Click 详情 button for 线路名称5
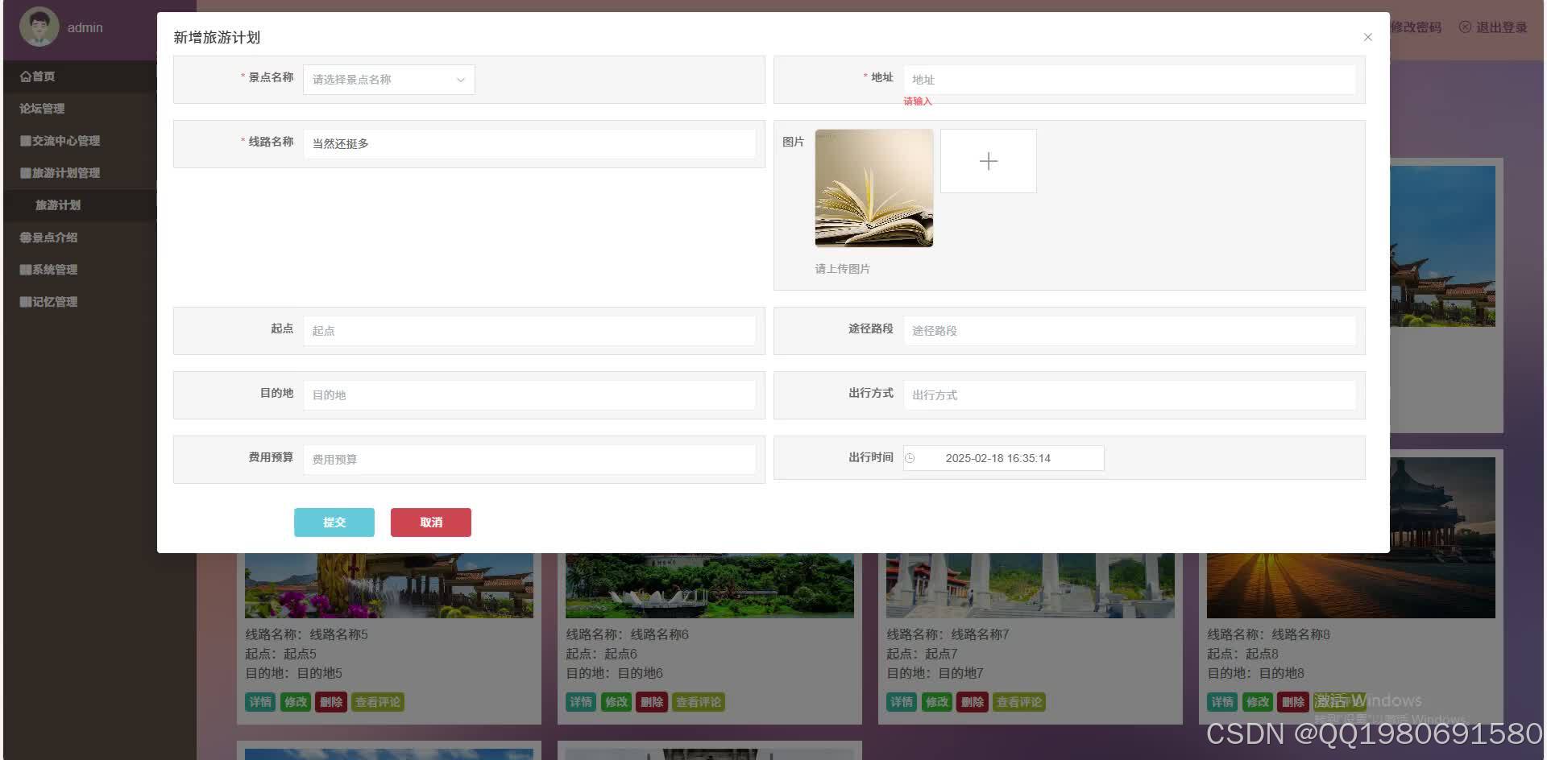Viewport: 1547px width, 760px height. (x=260, y=702)
